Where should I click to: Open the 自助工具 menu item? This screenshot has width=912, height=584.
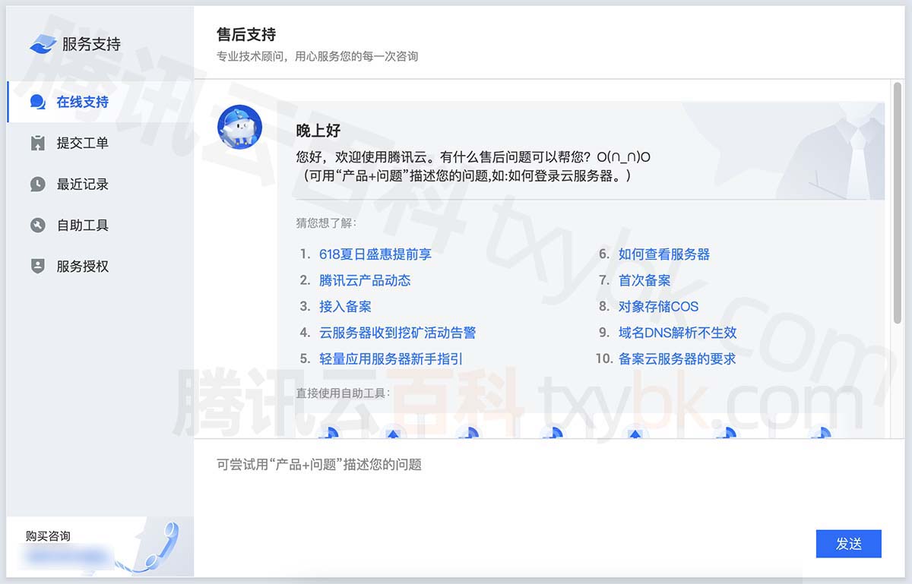[100, 225]
